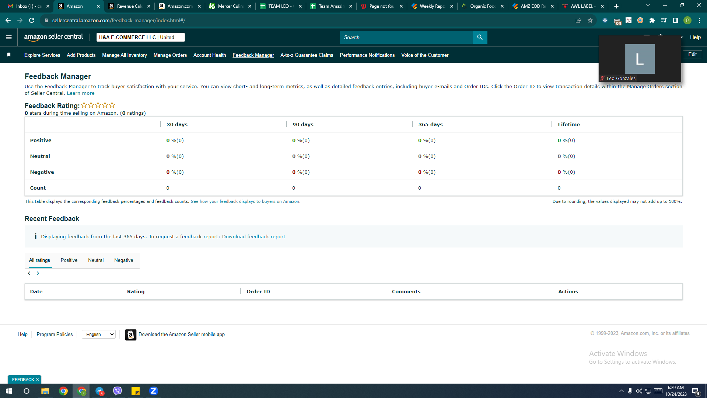707x398 pixels.
Task: Switch to the Revenue Calc browser tab
Action: (129, 6)
